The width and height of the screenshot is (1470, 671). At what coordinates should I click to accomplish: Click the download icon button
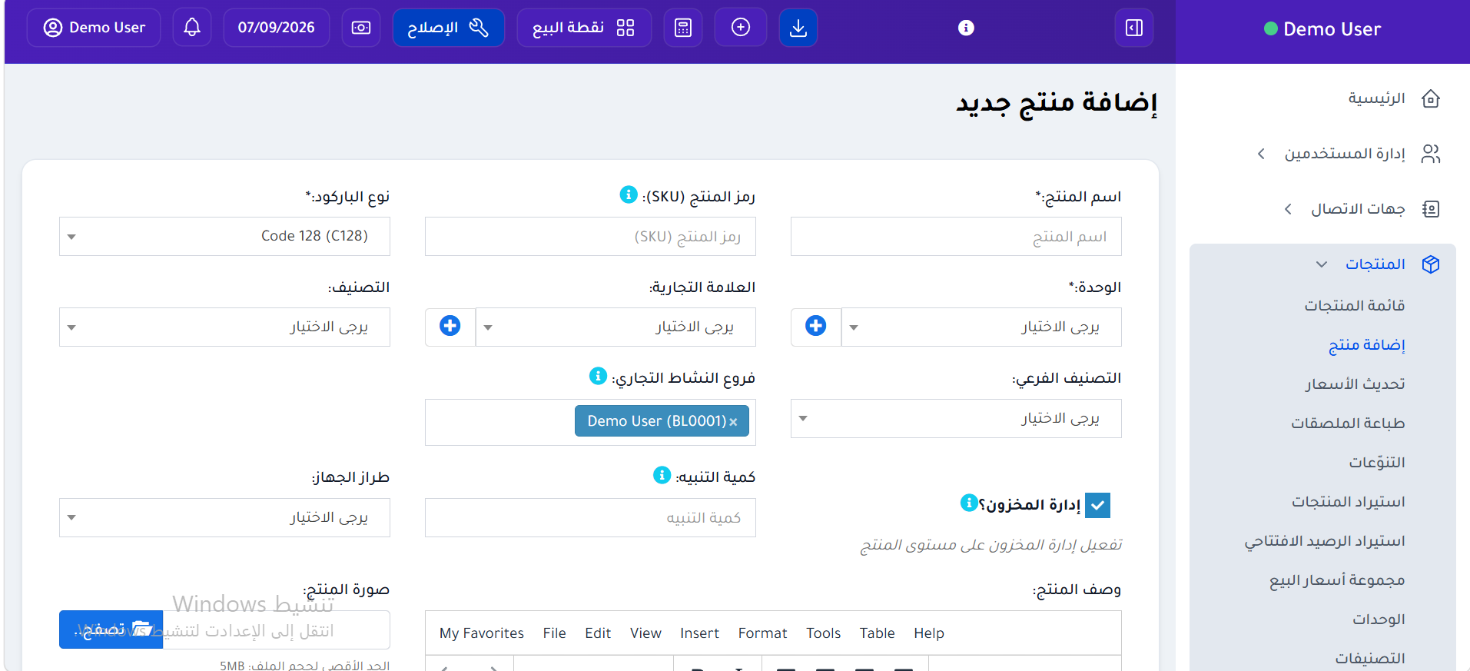pyautogui.click(x=798, y=28)
